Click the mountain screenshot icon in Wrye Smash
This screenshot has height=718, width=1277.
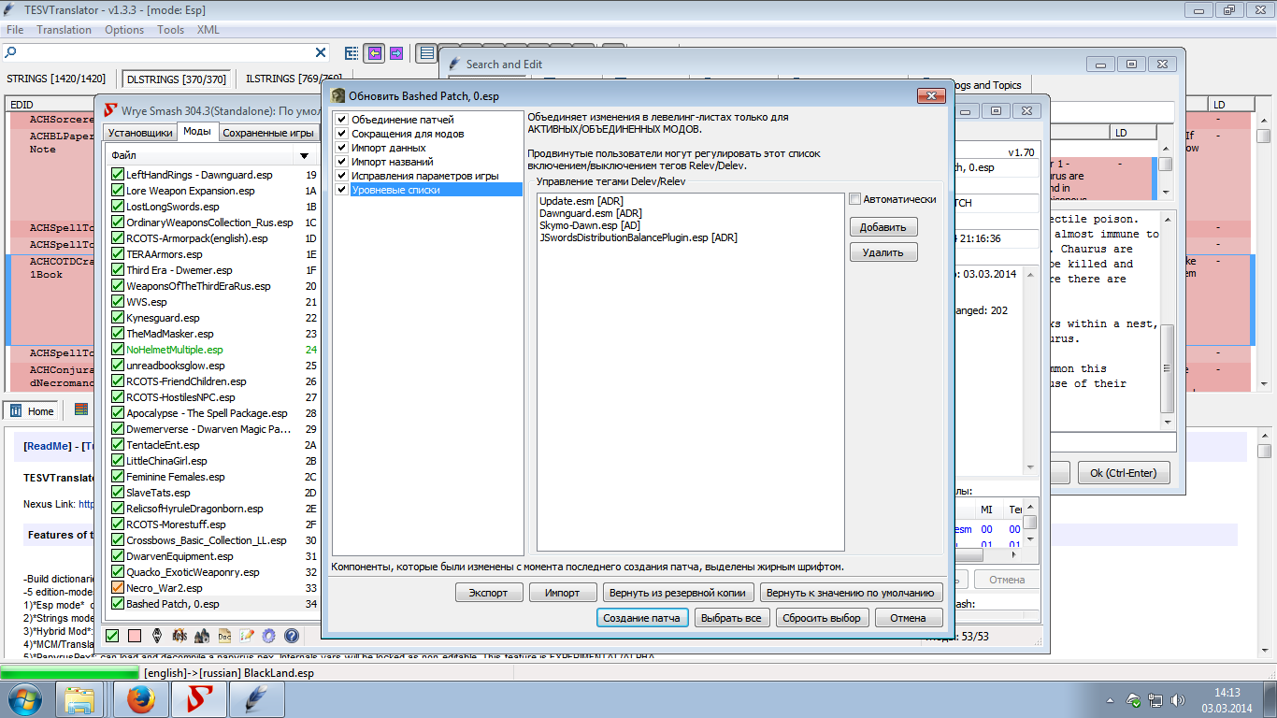(x=202, y=636)
